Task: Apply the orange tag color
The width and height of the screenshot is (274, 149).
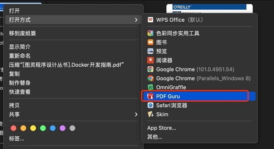Action: 23,128
